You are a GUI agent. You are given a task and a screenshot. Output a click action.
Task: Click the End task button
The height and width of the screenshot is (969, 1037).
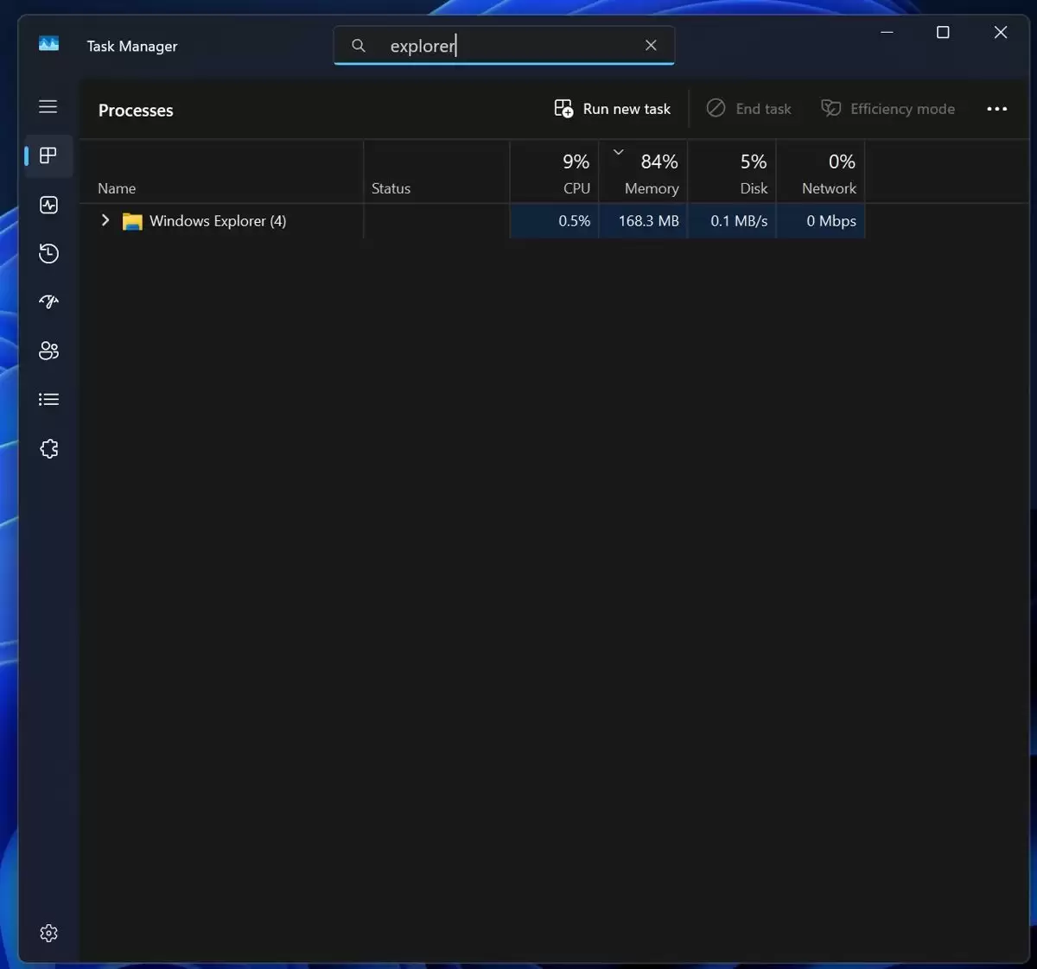pos(749,108)
